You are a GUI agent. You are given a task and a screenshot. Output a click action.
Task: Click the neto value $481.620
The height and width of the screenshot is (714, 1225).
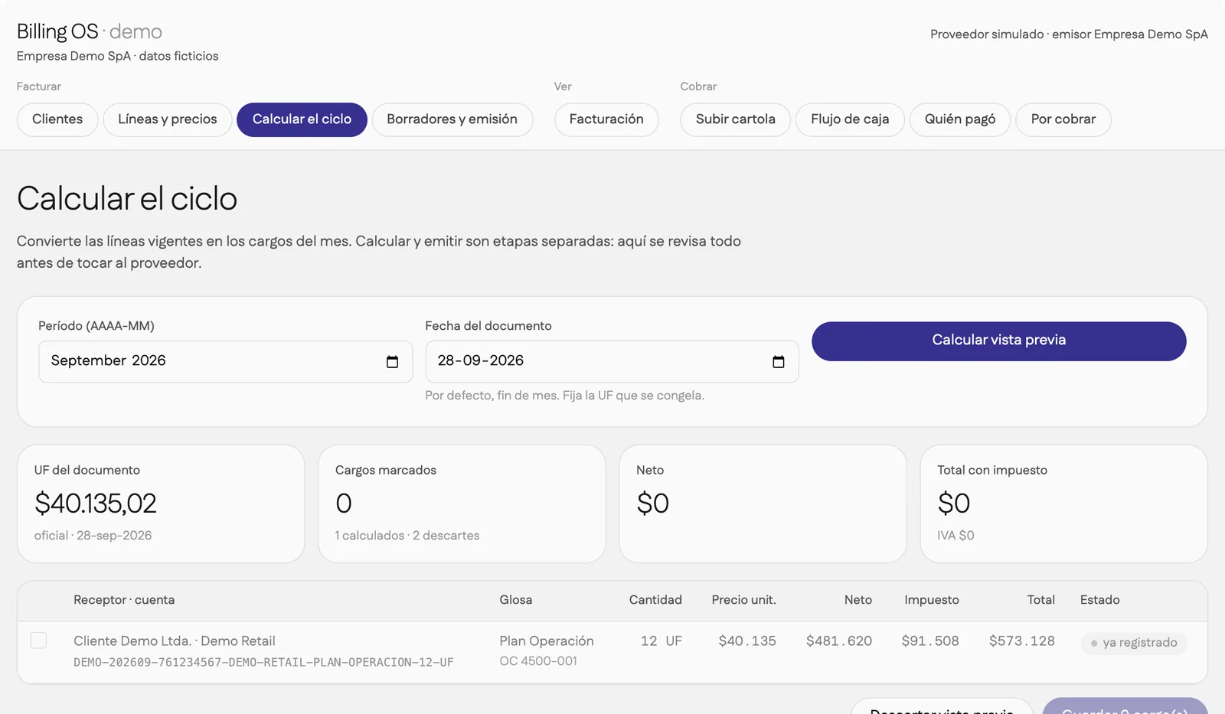(x=839, y=641)
